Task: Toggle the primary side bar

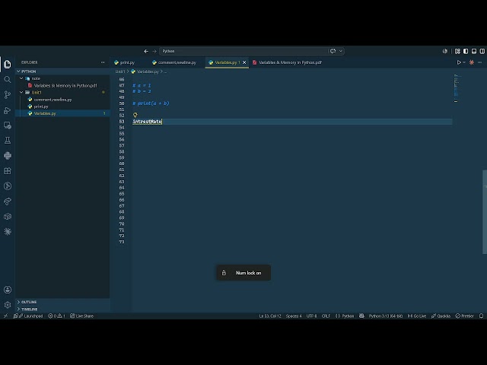Action: click(466, 51)
